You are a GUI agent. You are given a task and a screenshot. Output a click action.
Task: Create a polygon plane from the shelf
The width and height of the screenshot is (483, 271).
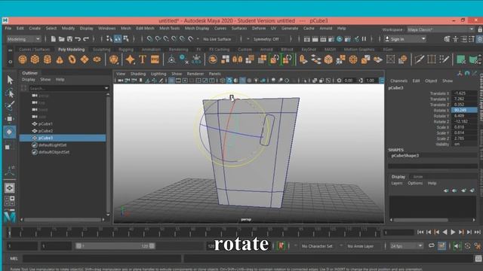point(85,59)
